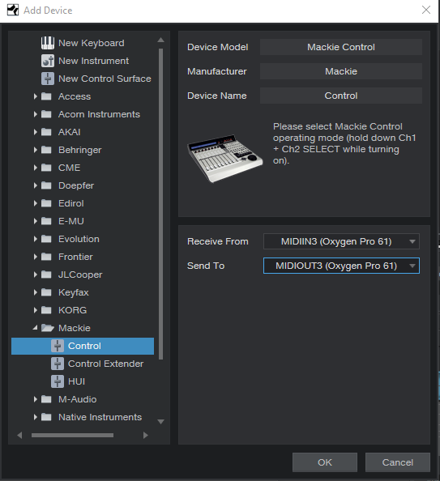The width and height of the screenshot is (440, 481).
Task: Choose the New Instrument icon
Action: (48, 61)
